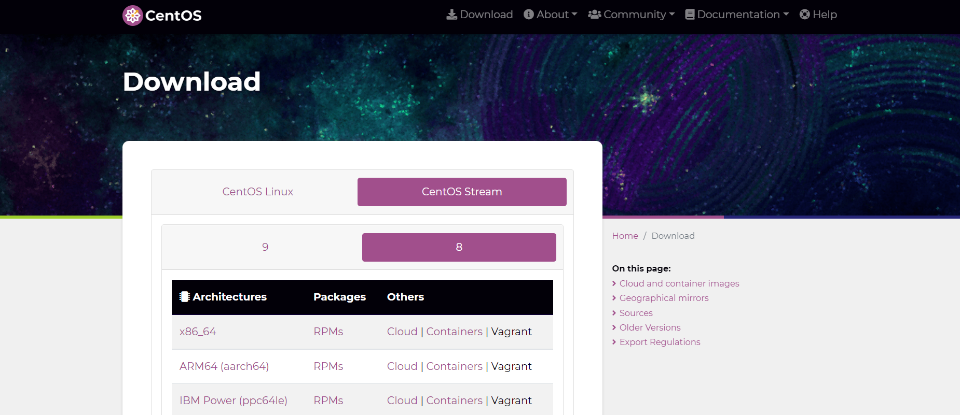
Task: Open the Download nav item
Action: [480, 15]
